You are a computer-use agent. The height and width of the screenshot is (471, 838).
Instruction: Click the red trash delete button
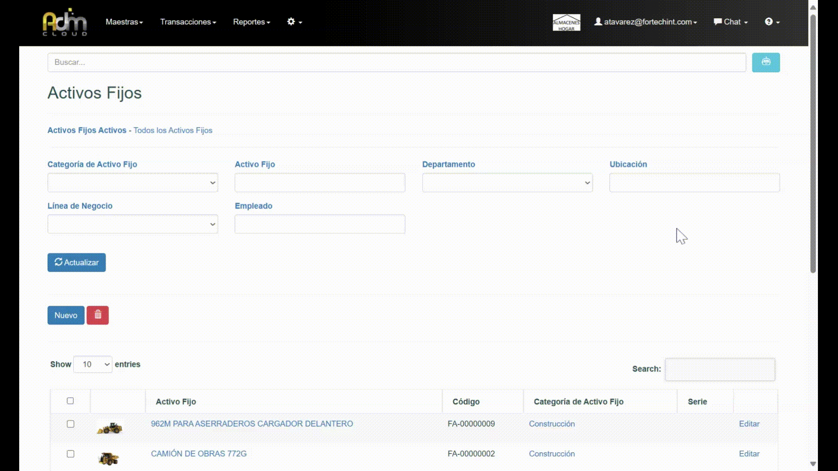(97, 315)
